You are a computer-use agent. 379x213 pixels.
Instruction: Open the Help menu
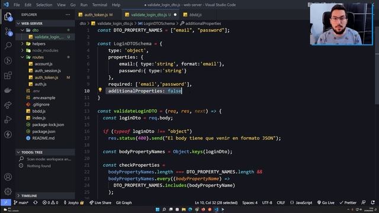(116, 5)
